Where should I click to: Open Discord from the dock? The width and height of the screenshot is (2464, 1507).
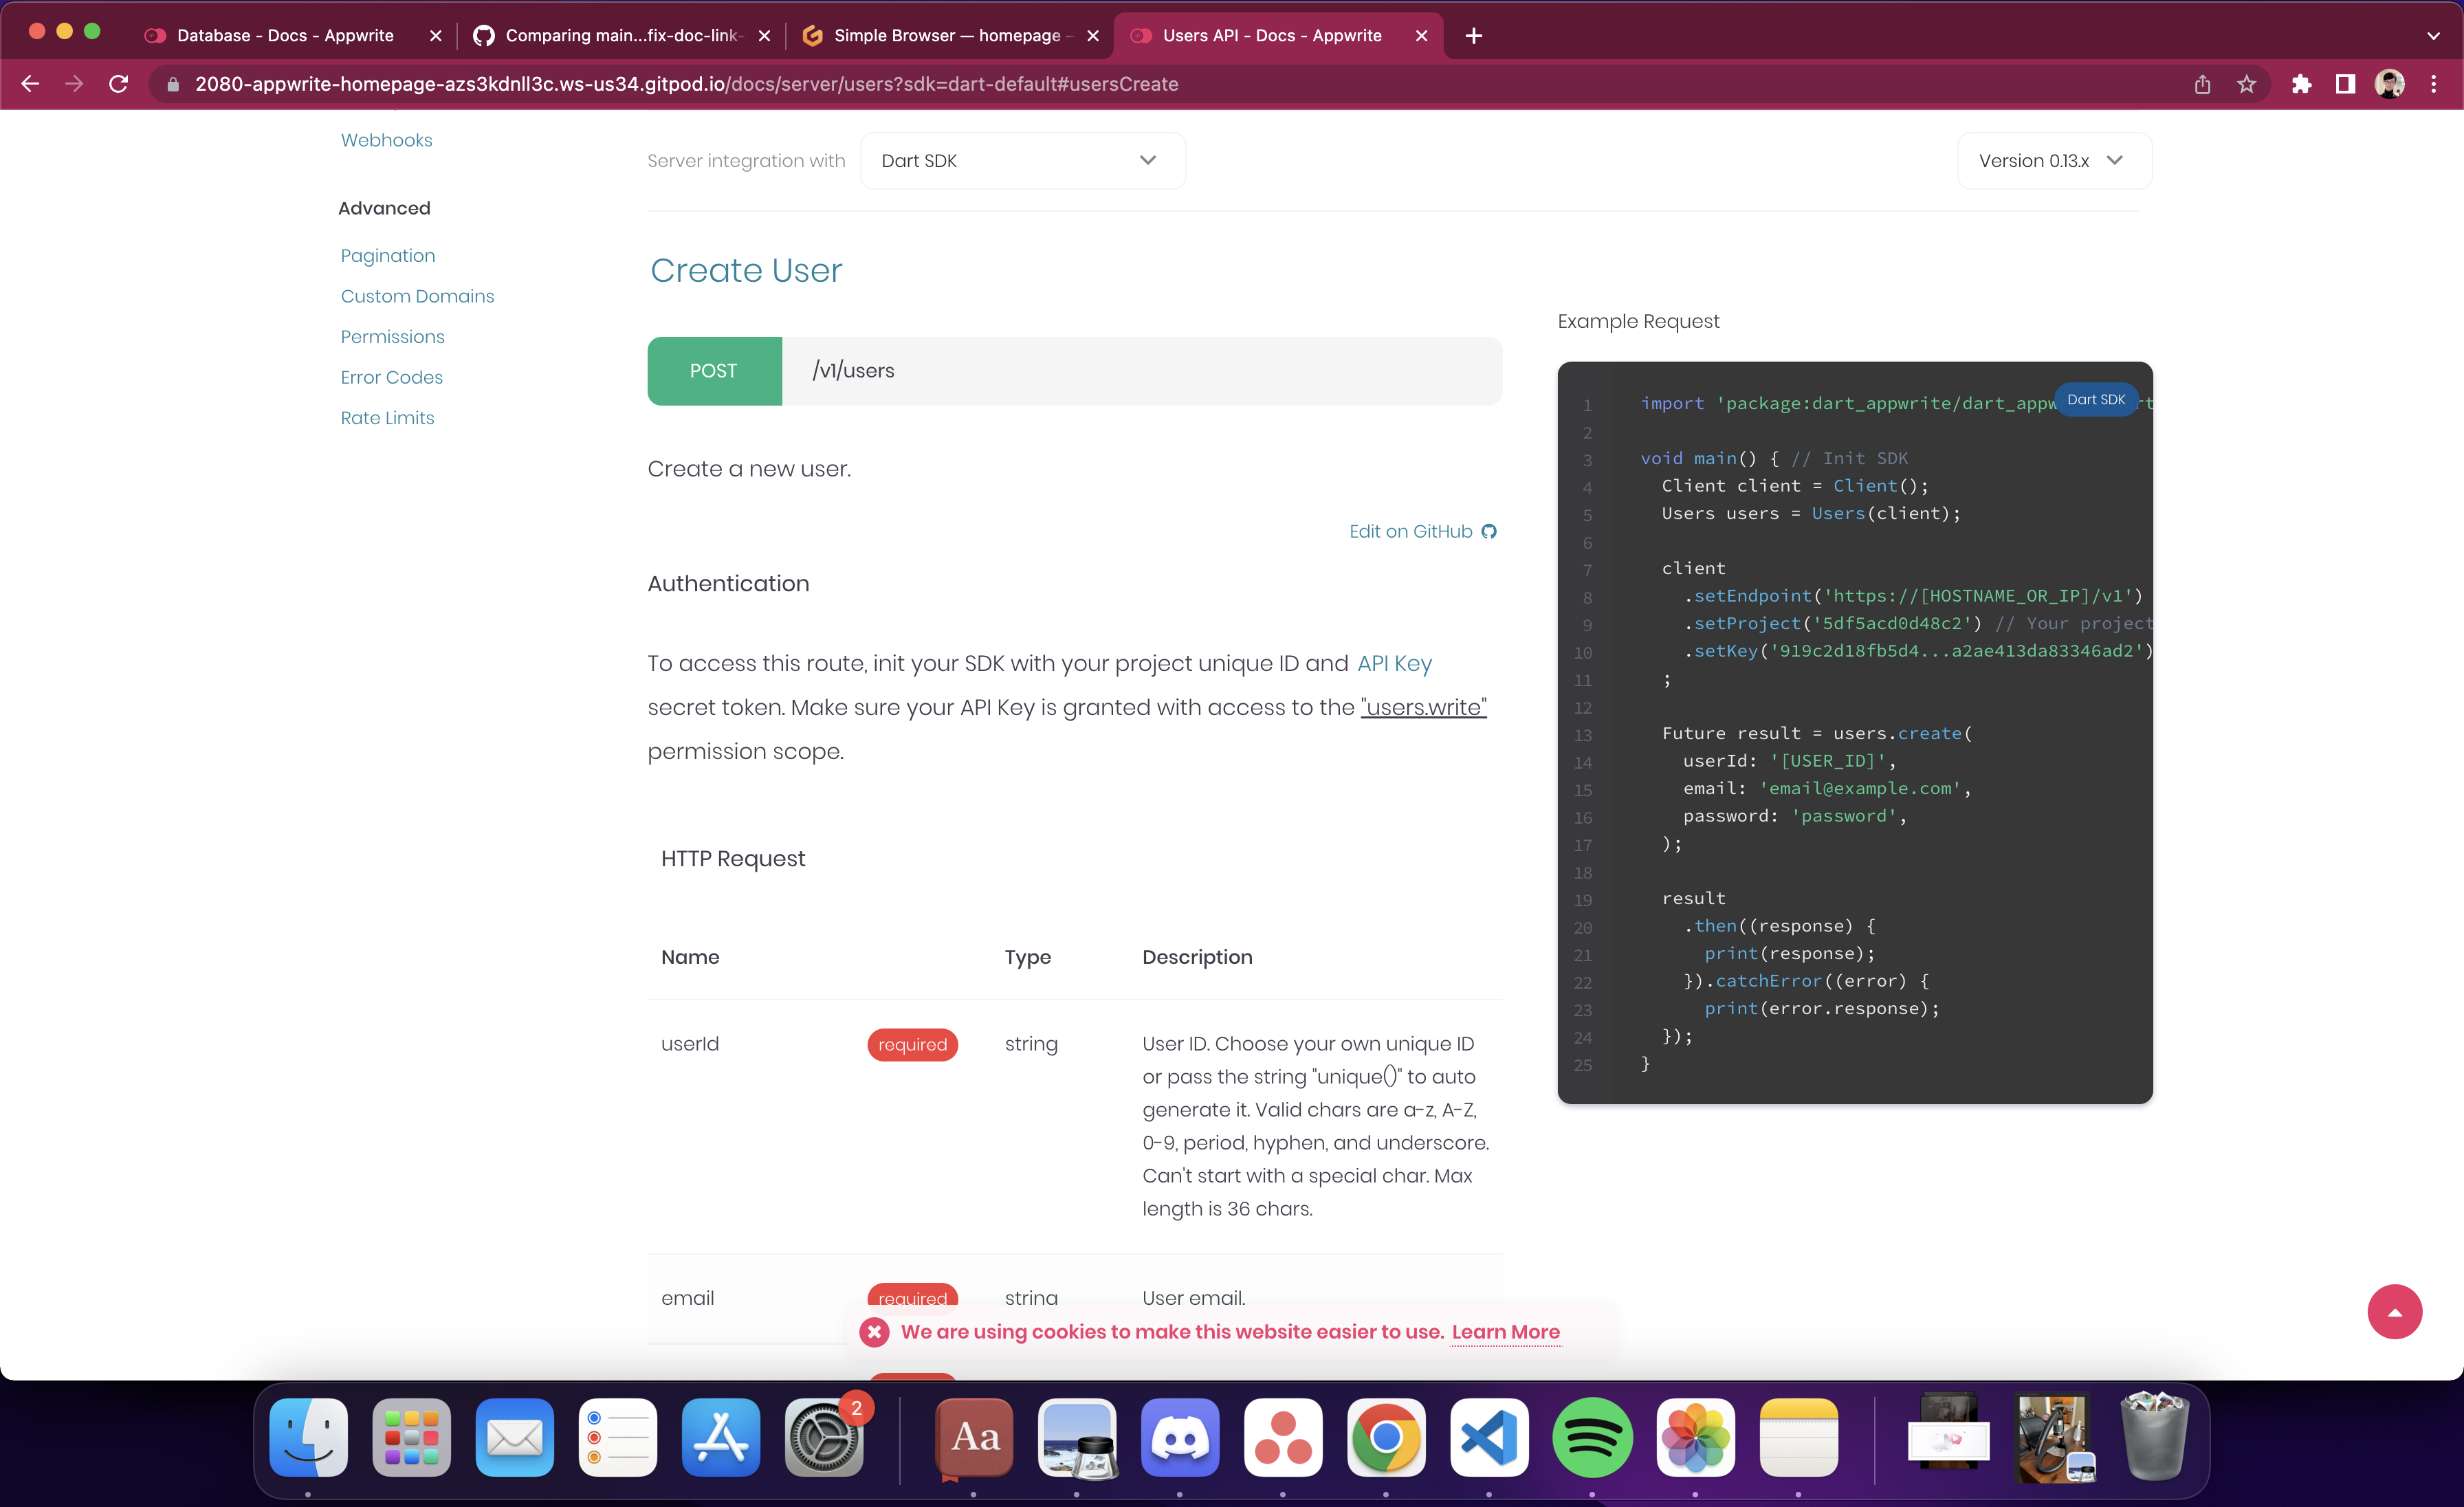1180,1438
